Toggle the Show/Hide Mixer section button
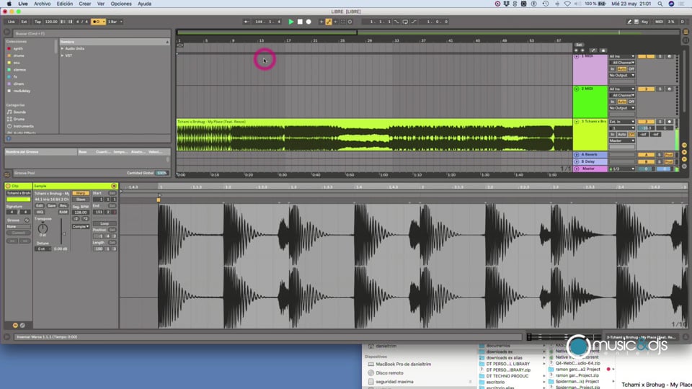The height and width of the screenshot is (389, 692). pyautogui.click(x=685, y=159)
